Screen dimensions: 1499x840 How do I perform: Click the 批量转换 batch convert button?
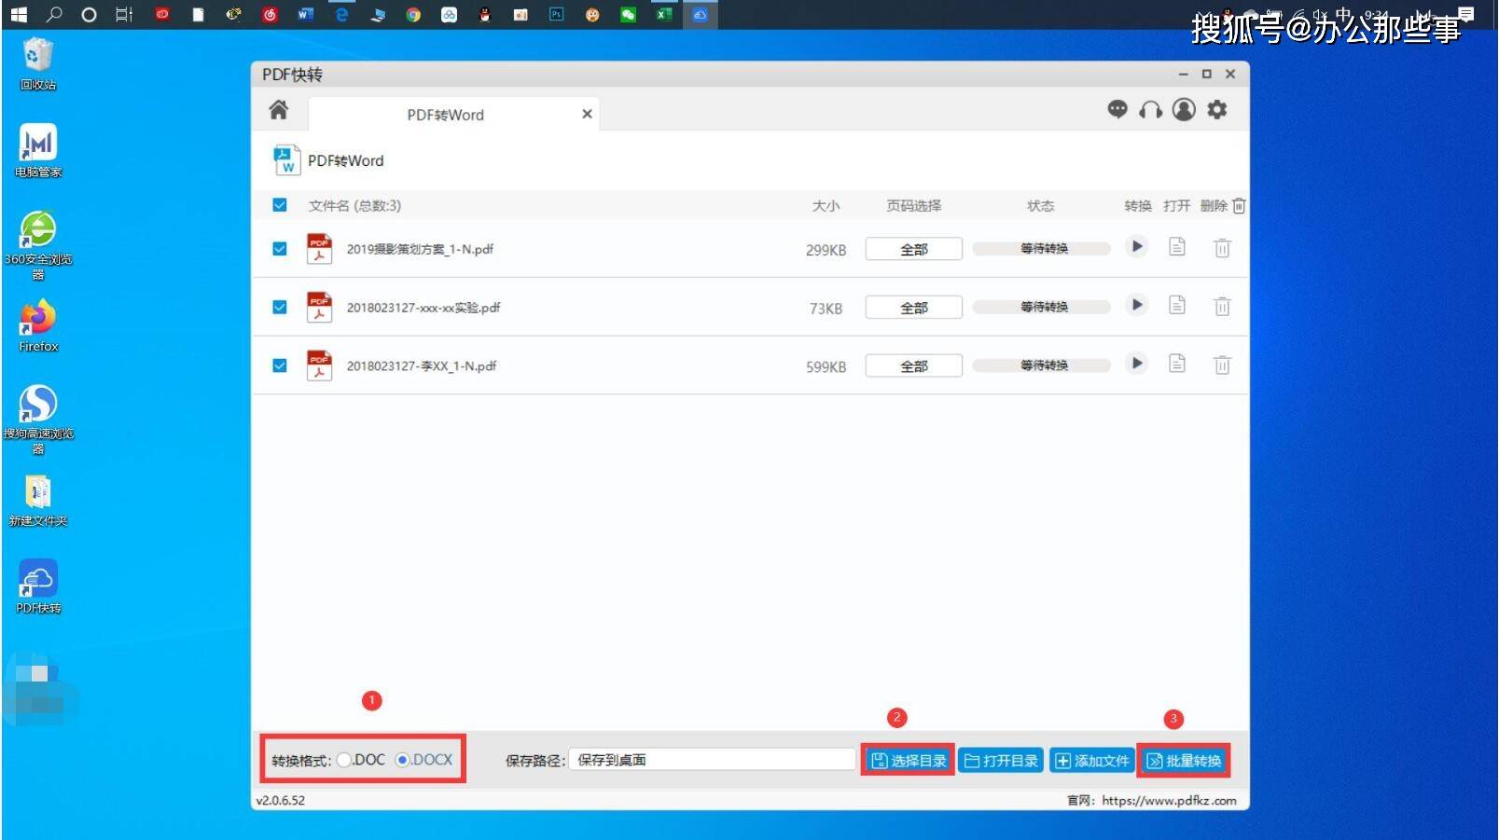(1184, 760)
